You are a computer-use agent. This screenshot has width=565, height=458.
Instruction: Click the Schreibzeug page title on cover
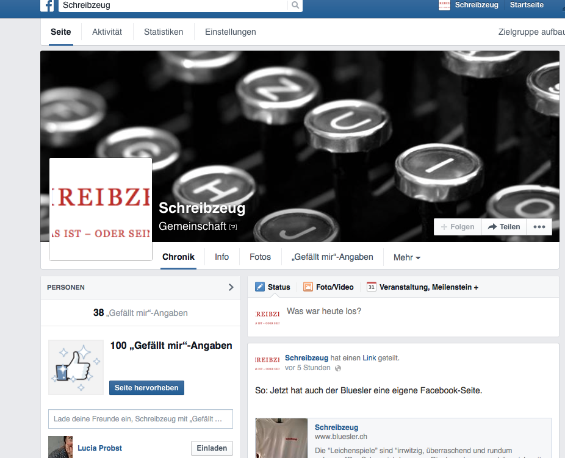pos(202,208)
